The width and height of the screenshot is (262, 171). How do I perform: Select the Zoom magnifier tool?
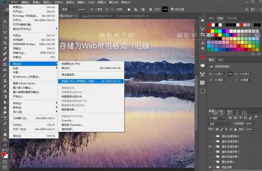(x=5, y=139)
